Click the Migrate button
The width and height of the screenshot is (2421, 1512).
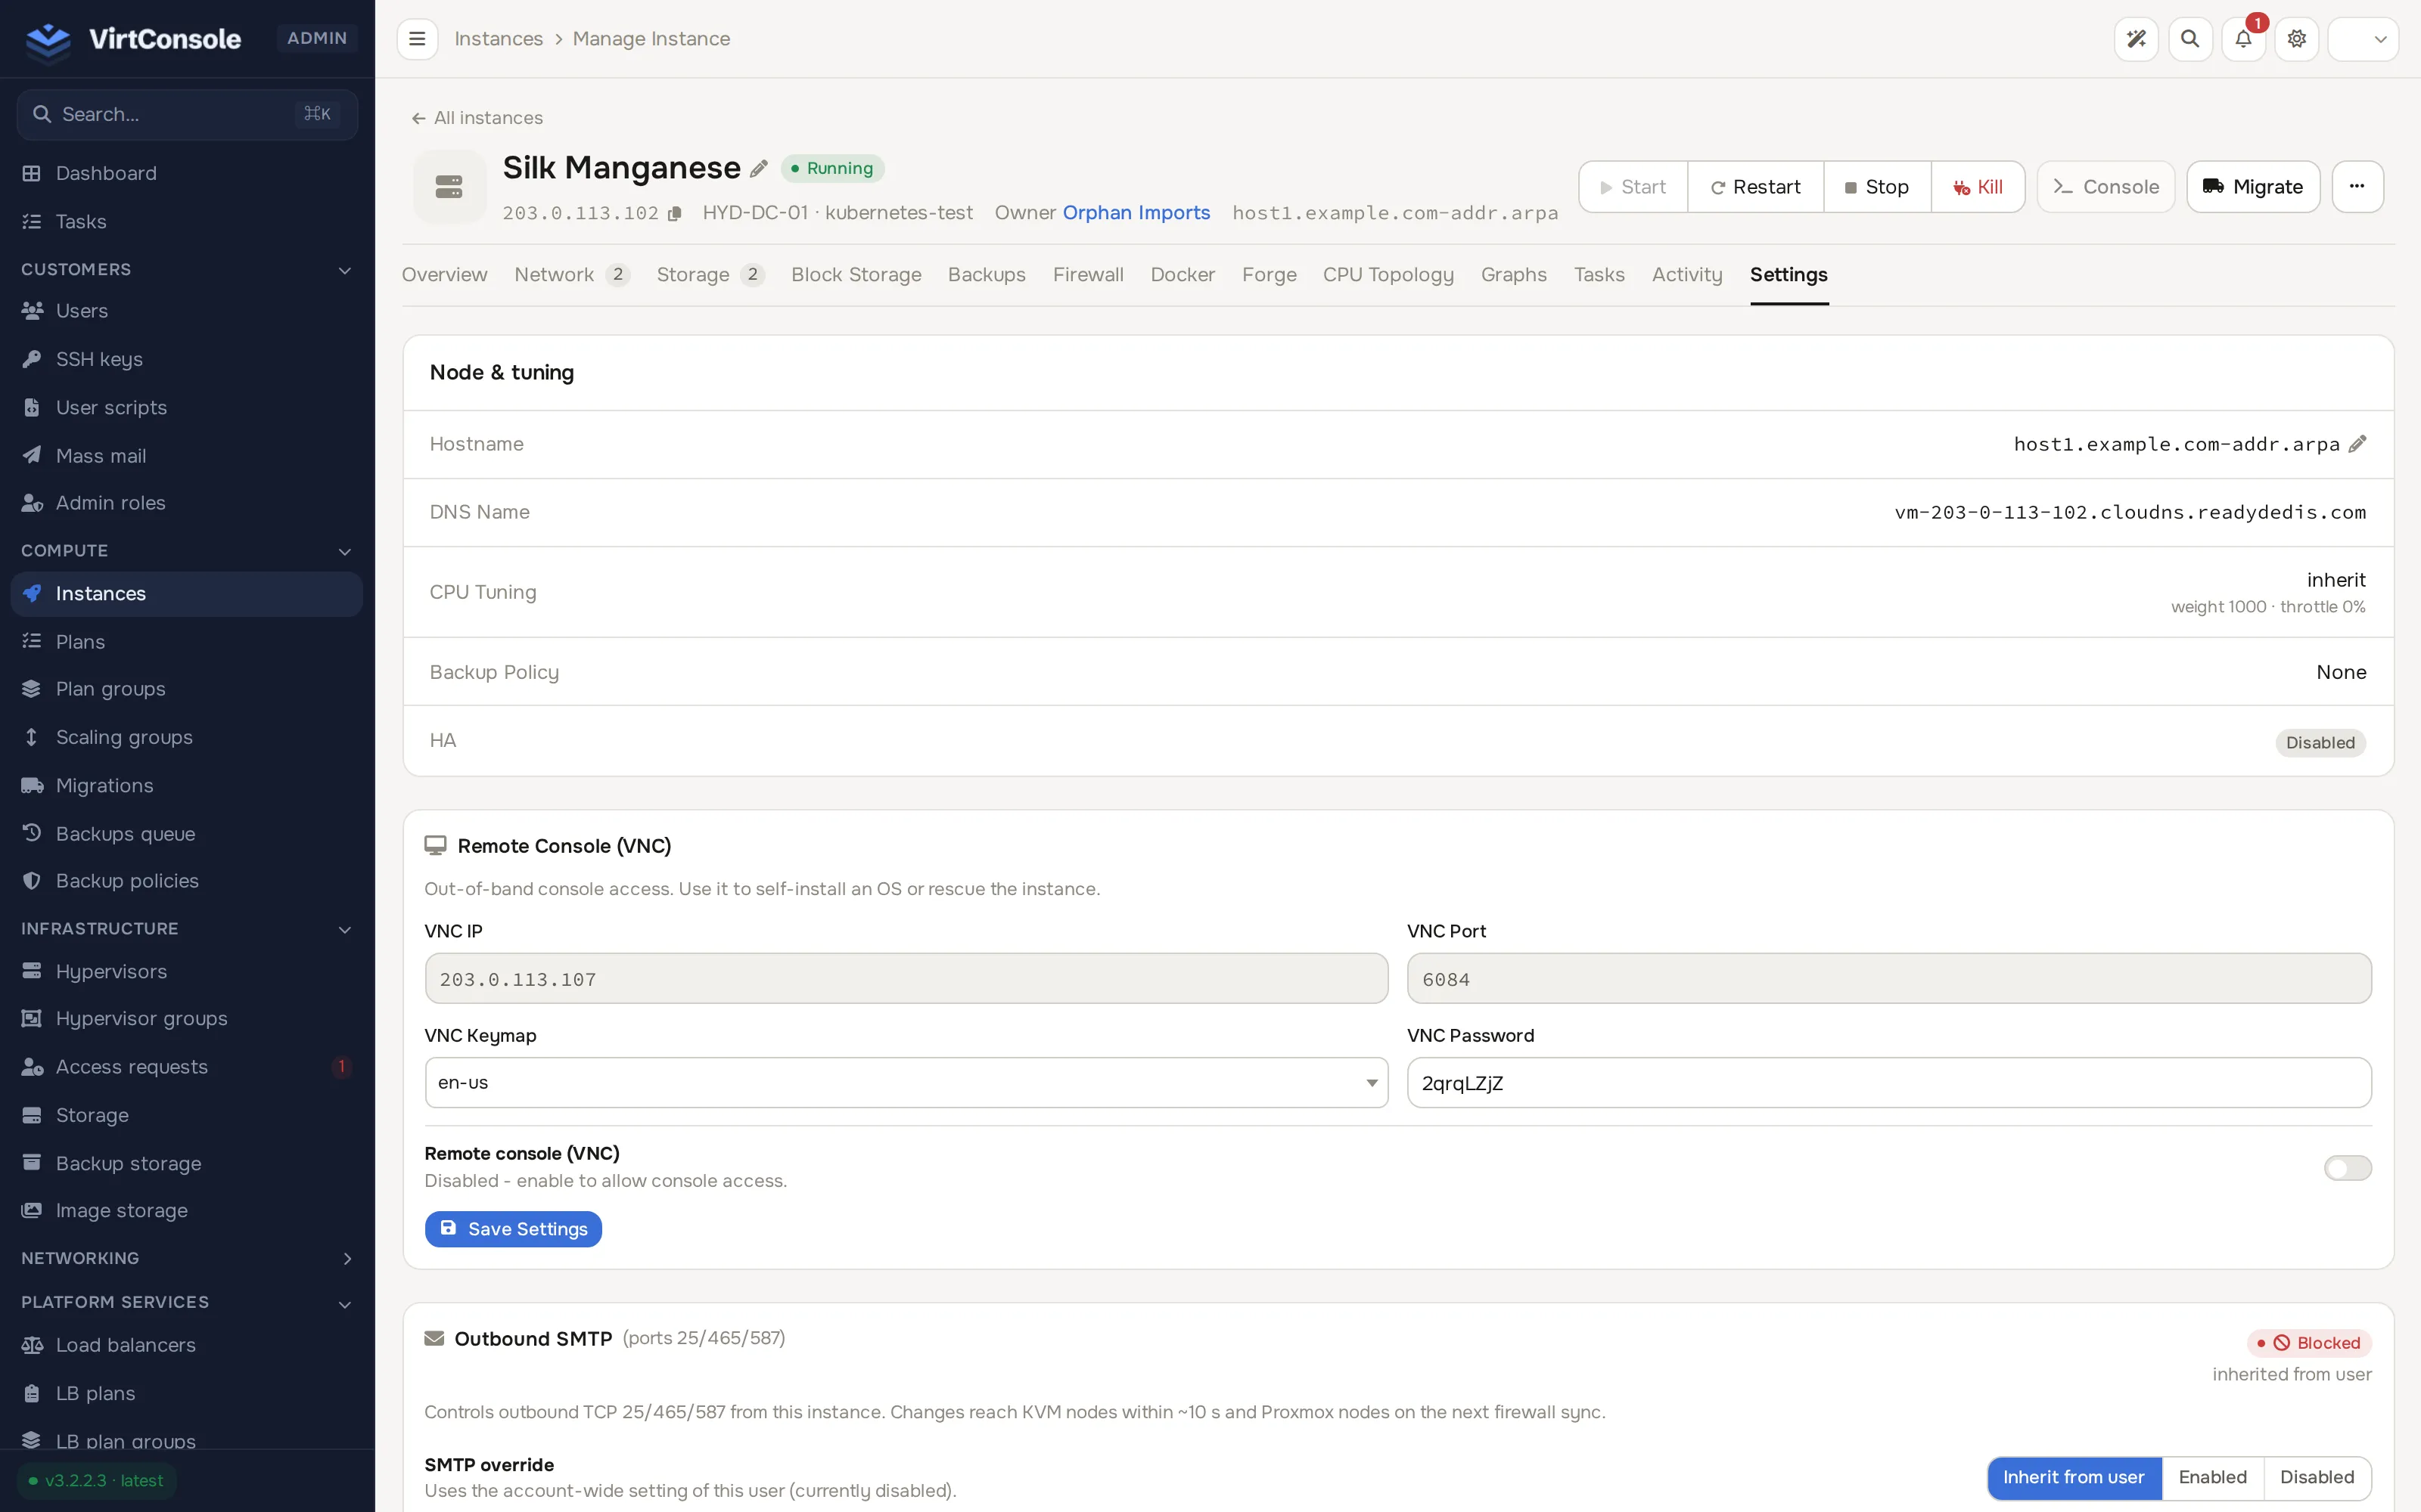(x=2253, y=187)
